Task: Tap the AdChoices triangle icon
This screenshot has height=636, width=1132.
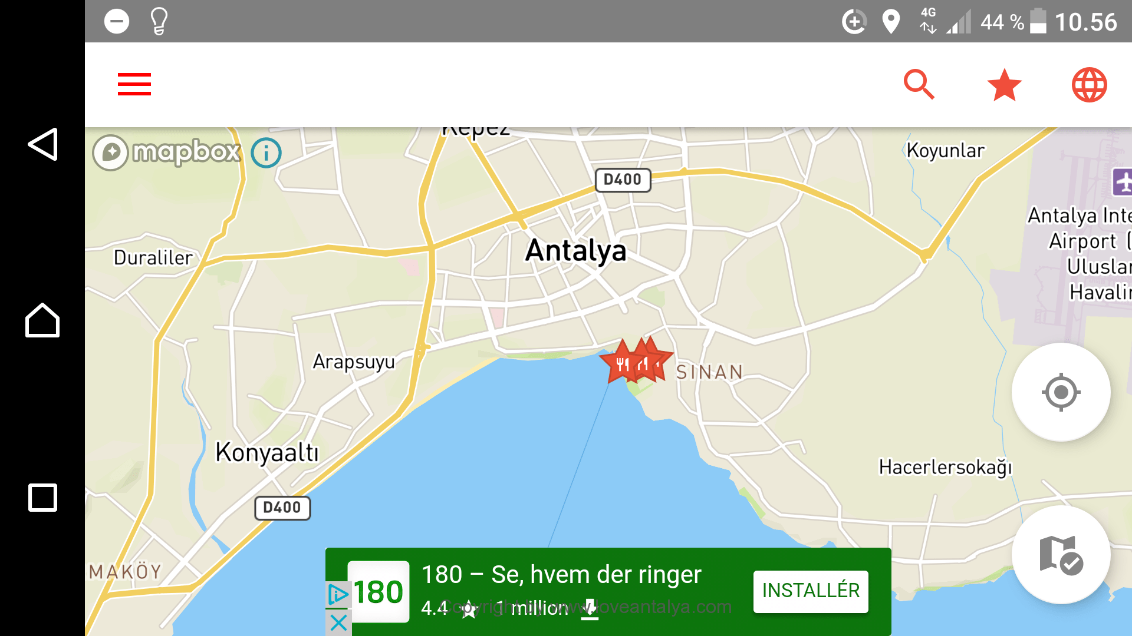Action: point(338,594)
